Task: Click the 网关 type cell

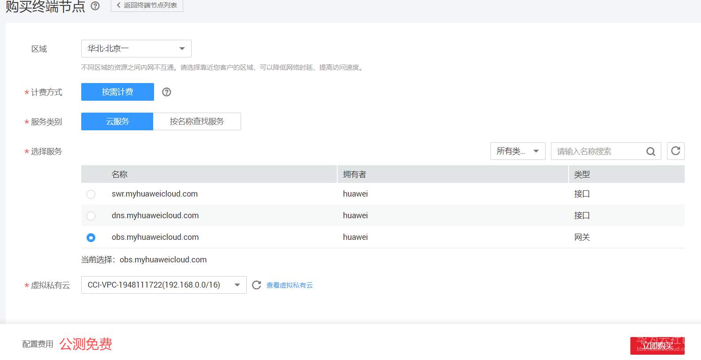Action: [582, 237]
